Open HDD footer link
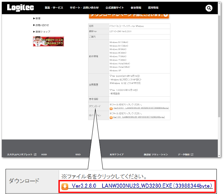This screenshot has width=224, height=194. pyautogui.click(x=44, y=154)
